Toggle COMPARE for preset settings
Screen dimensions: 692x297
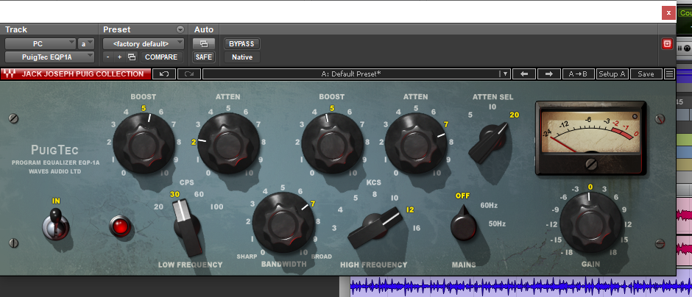[x=161, y=57]
